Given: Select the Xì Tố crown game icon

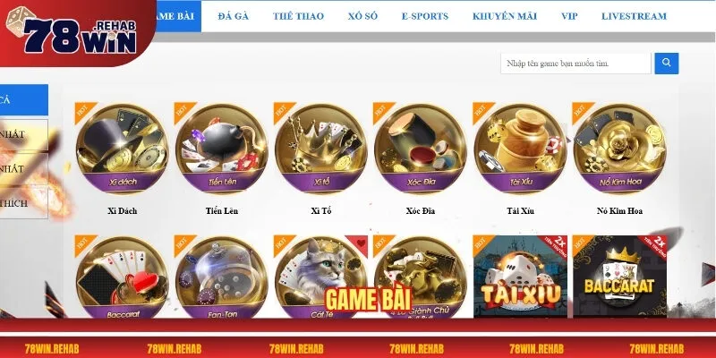Looking at the screenshot, I should [321, 149].
